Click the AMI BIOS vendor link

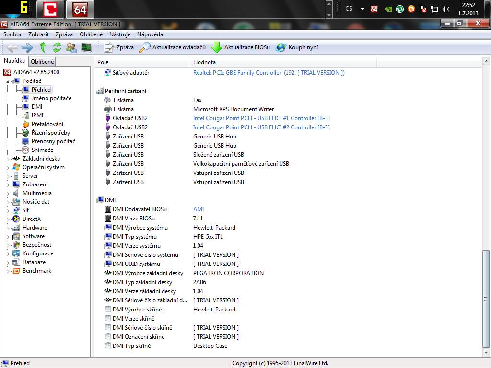pyautogui.click(x=199, y=209)
